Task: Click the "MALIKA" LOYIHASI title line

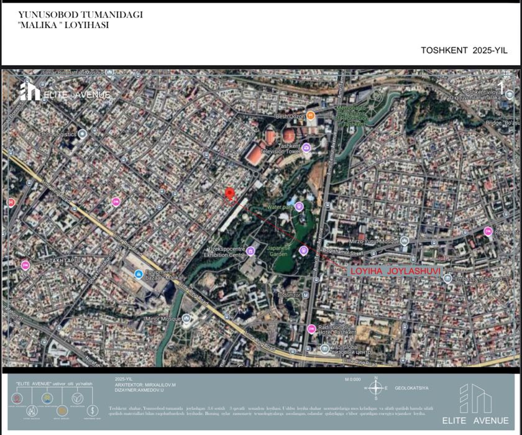Action: click(x=63, y=25)
